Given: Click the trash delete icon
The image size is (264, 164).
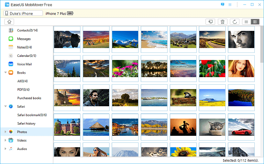Looking at the screenshot, I should coord(223,22).
